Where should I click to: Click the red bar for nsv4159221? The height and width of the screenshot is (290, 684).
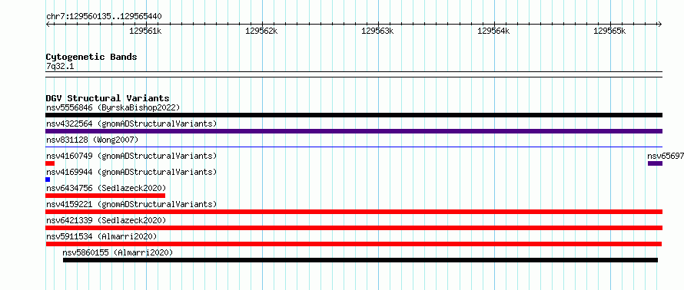354,212
